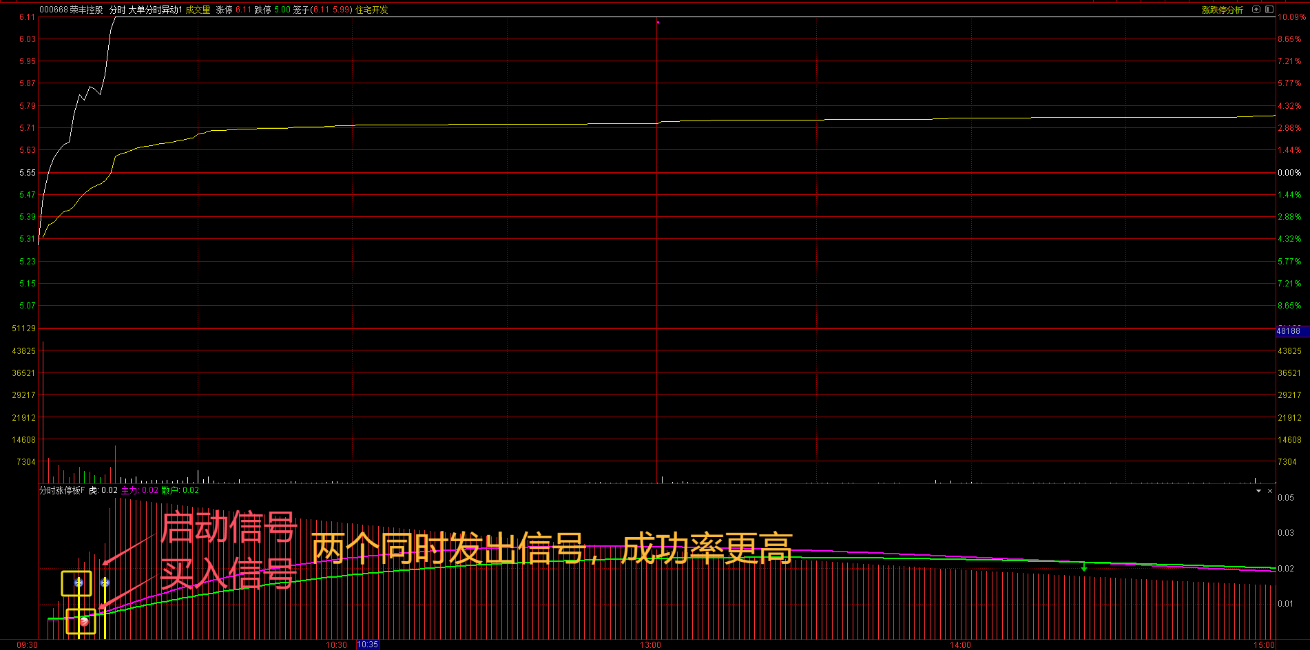The height and width of the screenshot is (650, 1310).
Task: Click the 跌停 5.00 limit-down value
Action: pyautogui.click(x=273, y=10)
